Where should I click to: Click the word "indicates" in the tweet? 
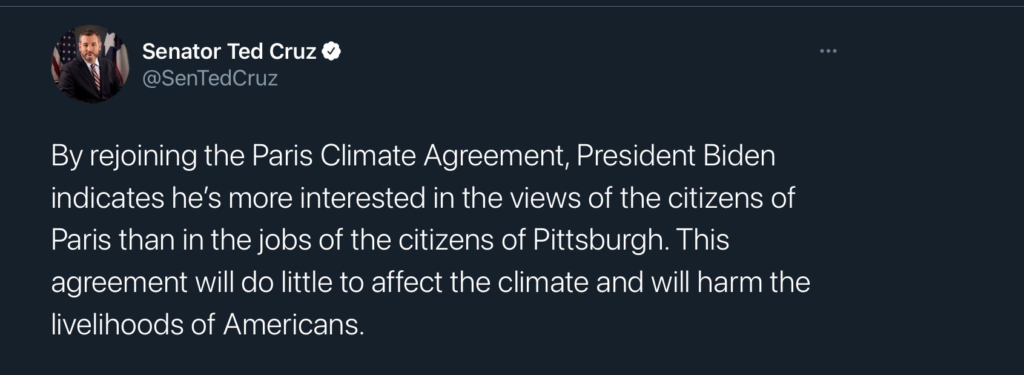(107, 198)
